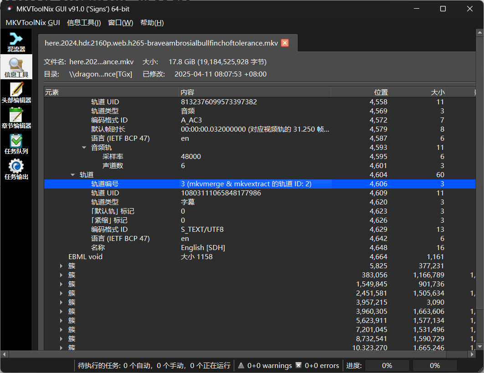The width and height of the screenshot is (484, 373).
Task: Select the 采样率 48000 row
Action: tap(260, 156)
